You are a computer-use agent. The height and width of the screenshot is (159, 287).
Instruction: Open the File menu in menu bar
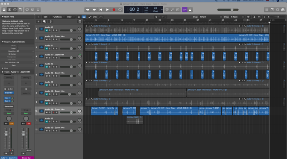pos(22,1)
